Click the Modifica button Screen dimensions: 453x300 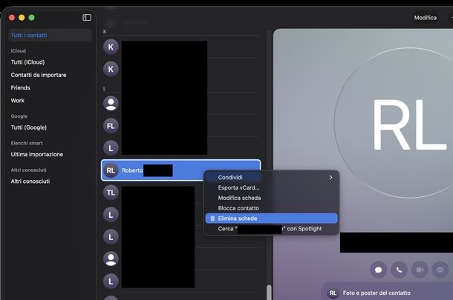click(426, 18)
